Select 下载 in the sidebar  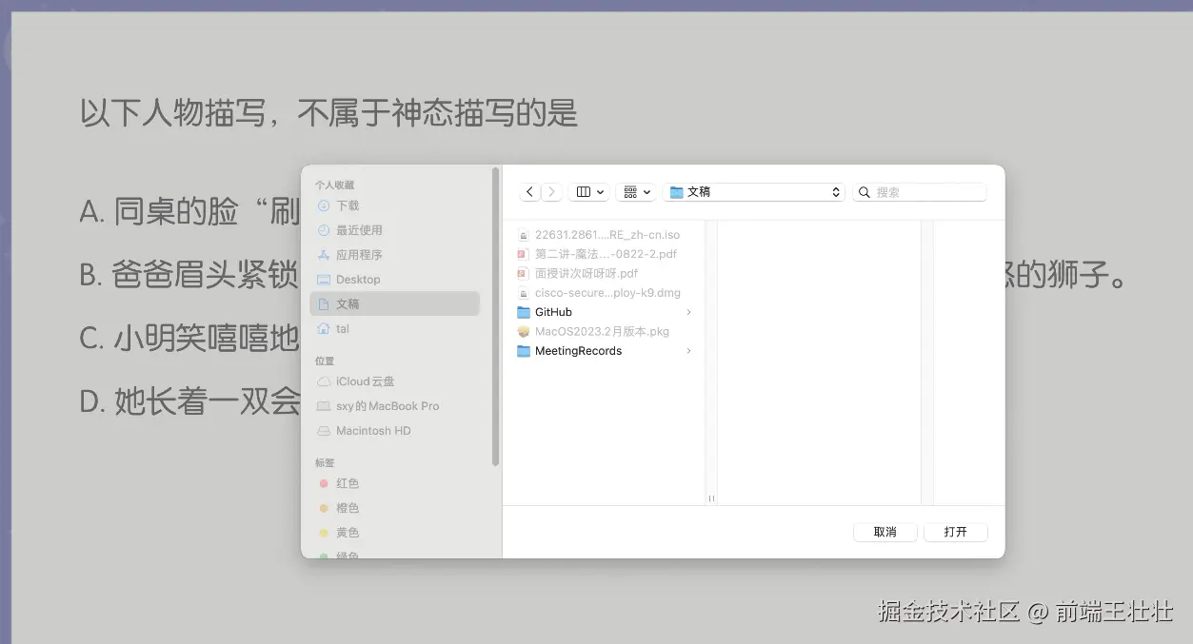point(394,205)
